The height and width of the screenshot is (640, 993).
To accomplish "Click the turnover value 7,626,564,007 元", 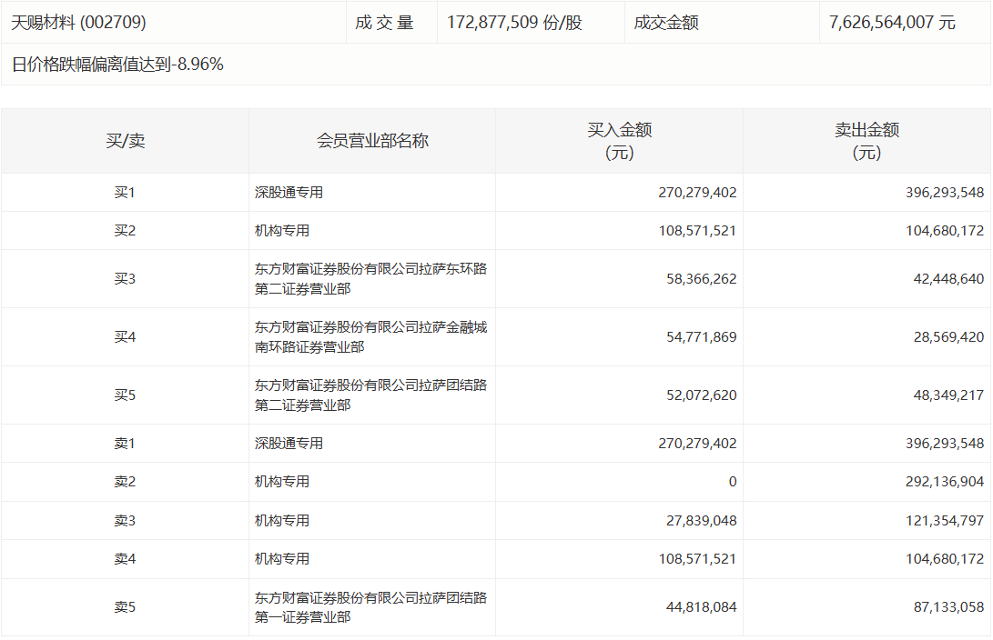I will 892,23.
